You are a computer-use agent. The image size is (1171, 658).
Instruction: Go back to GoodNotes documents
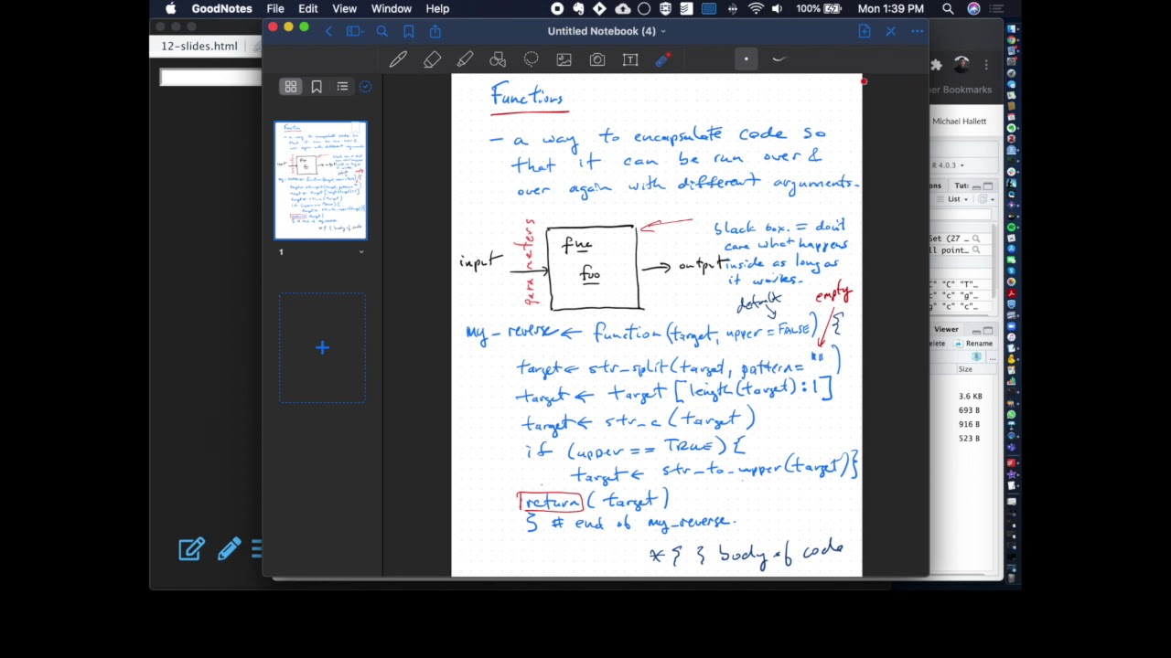pyautogui.click(x=328, y=31)
